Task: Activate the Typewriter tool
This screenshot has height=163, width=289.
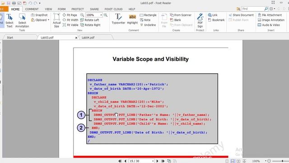Action: pos(118,19)
